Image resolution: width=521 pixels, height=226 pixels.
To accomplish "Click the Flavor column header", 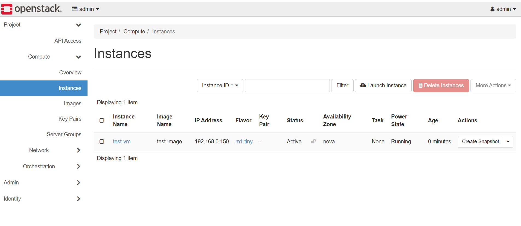I will pos(243,120).
